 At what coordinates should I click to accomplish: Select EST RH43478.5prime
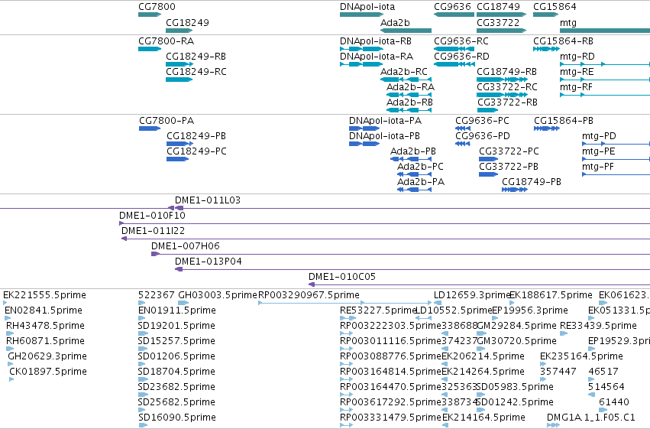[10, 333]
